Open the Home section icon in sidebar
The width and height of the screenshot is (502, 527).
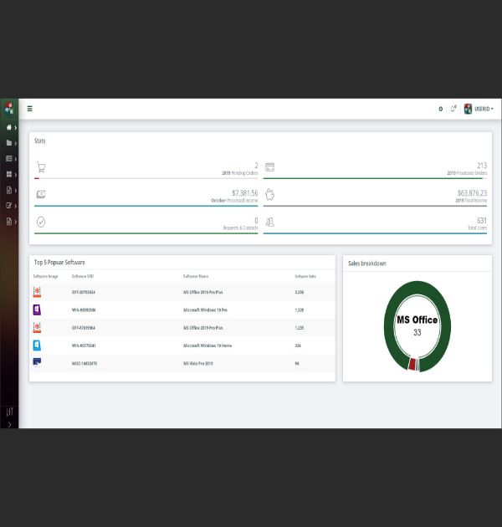click(x=9, y=127)
